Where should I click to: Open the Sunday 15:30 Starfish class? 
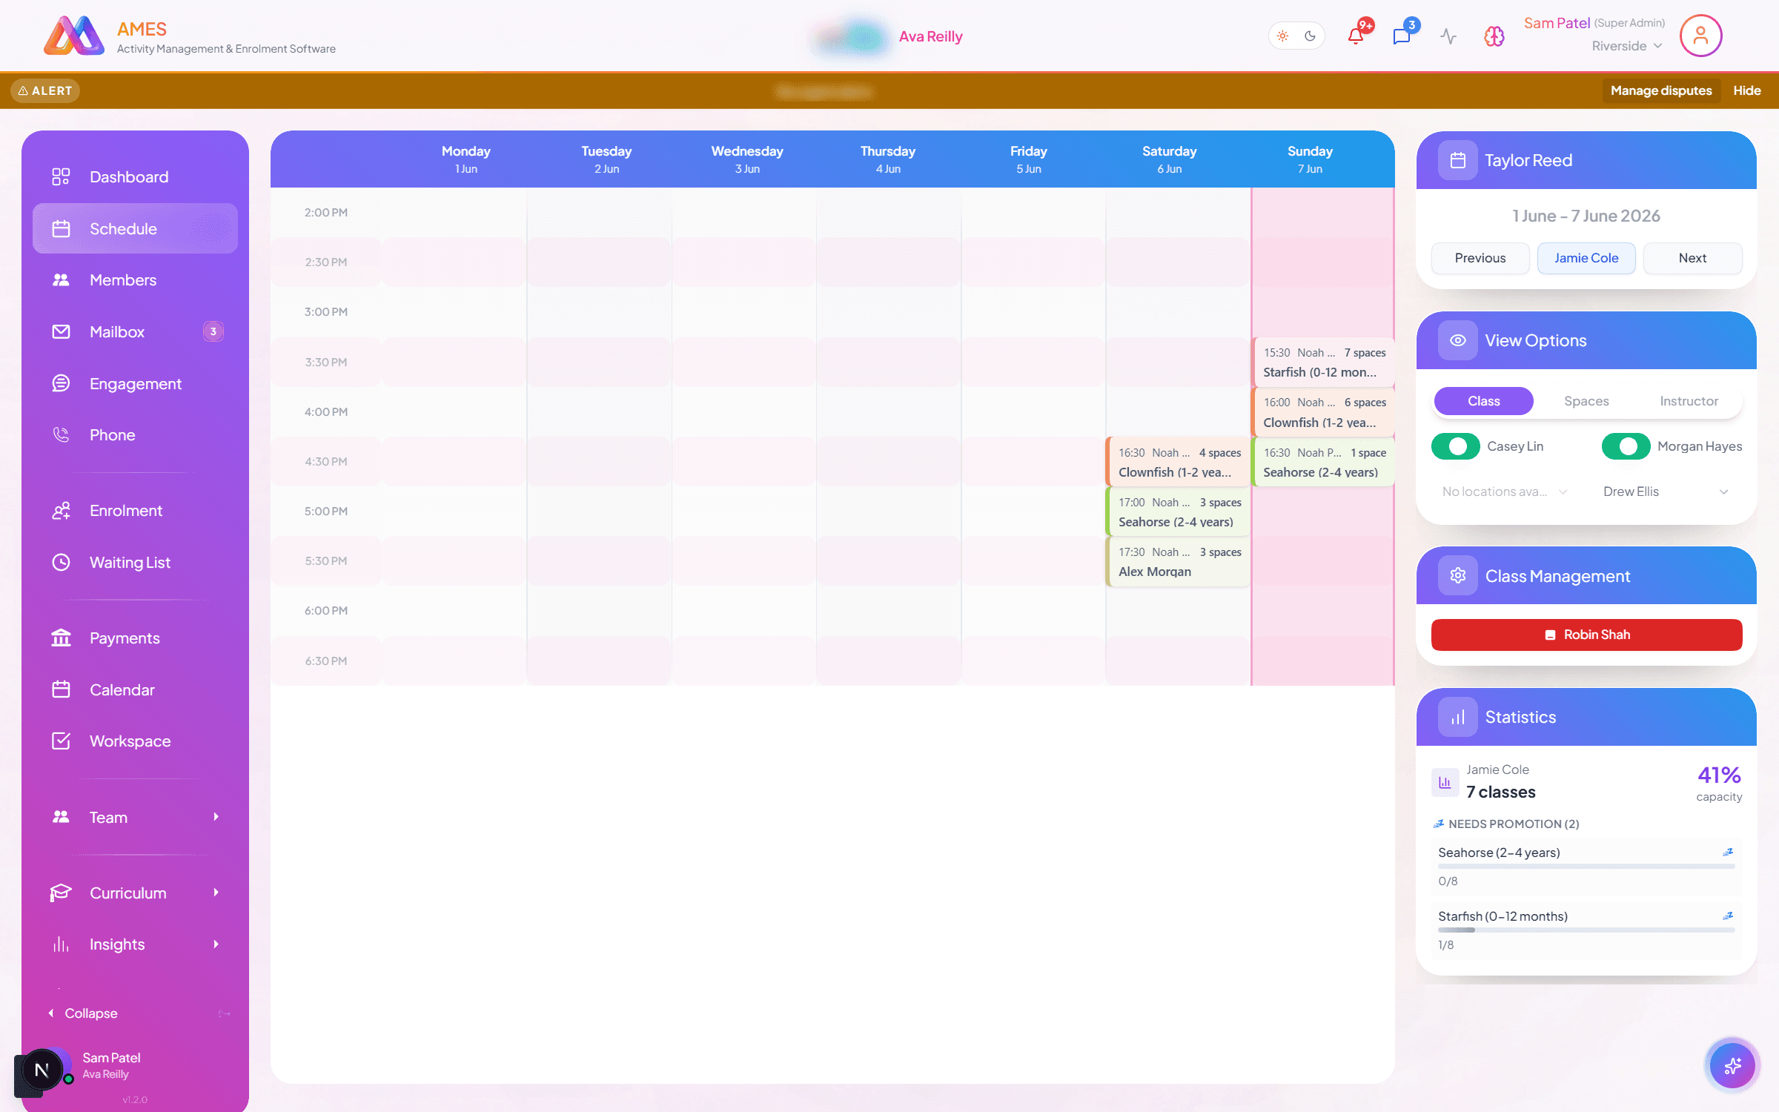click(x=1324, y=363)
